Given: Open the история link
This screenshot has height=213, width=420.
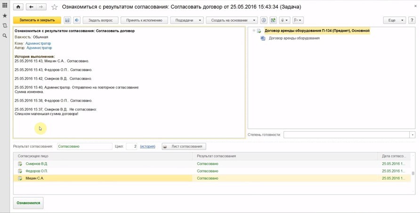Looking at the screenshot, I should (x=147, y=146).
